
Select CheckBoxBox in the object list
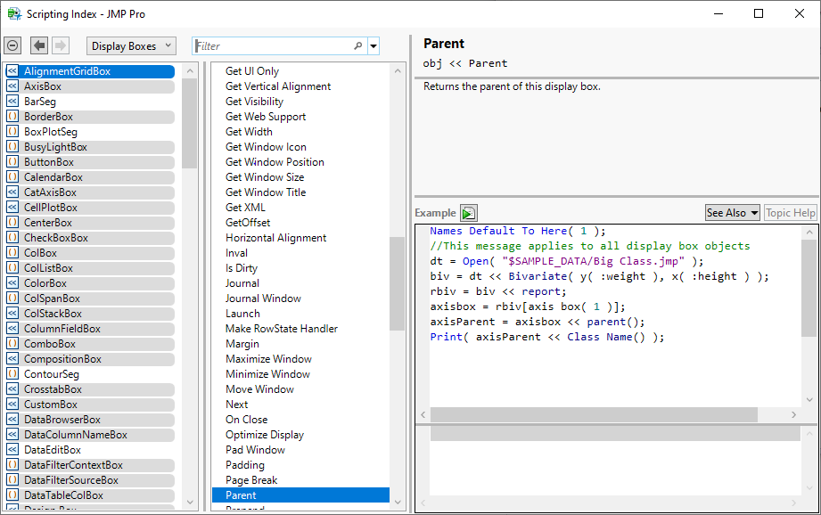[55, 238]
